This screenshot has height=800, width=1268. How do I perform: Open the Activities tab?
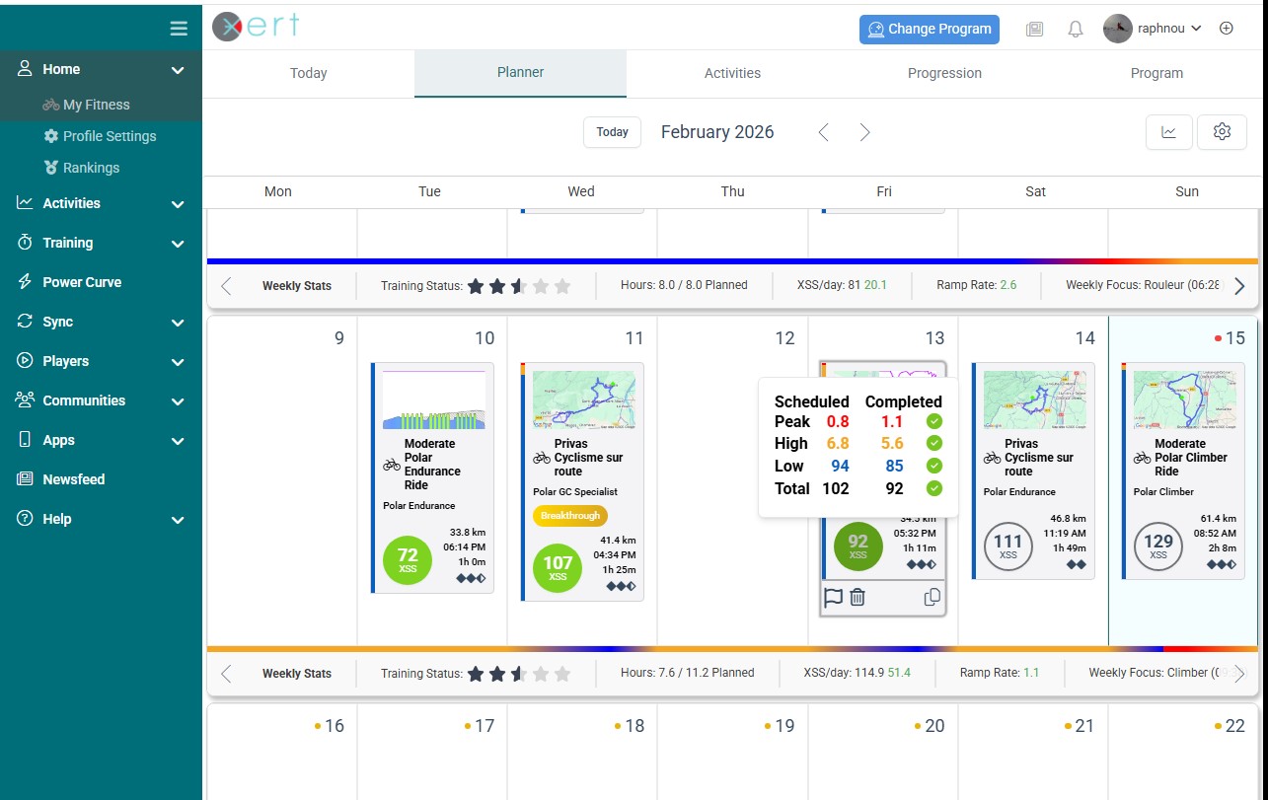click(732, 73)
